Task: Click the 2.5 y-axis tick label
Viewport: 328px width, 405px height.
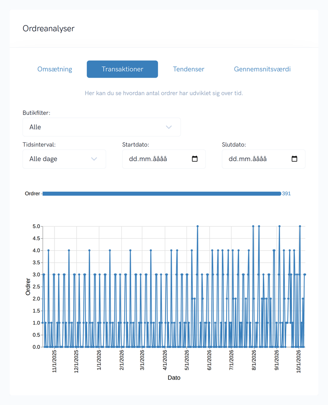Action: coord(36,287)
